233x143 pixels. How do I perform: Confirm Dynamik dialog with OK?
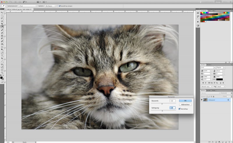(185, 101)
